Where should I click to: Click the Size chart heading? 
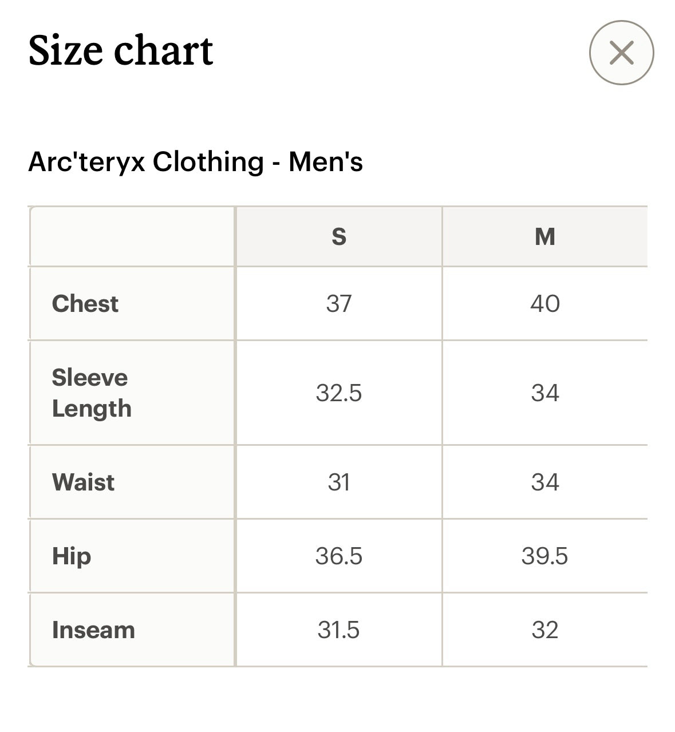click(x=121, y=50)
